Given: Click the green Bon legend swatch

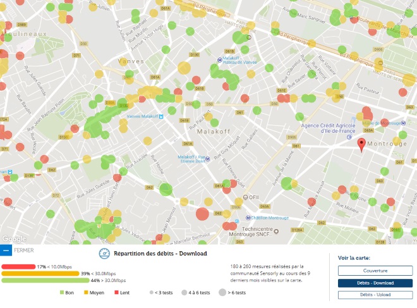Looking at the screenshot, I should [x=62, y=293].
